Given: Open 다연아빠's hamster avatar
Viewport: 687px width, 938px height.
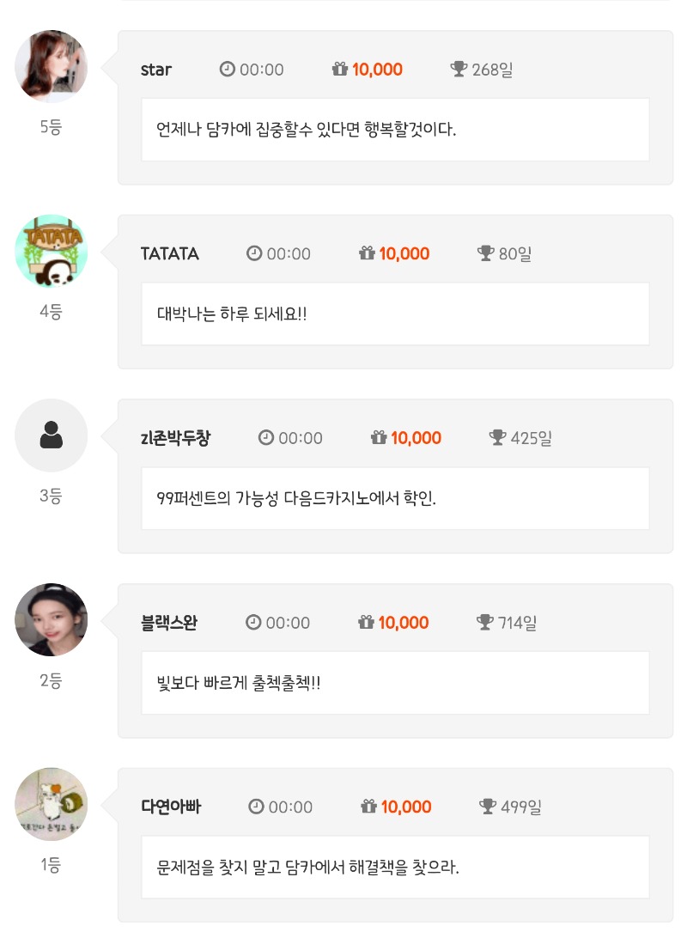Looking at the screenshot, I should click(52, 804).
